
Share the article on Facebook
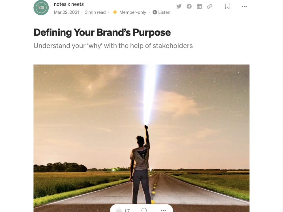[x=189, y=6]
